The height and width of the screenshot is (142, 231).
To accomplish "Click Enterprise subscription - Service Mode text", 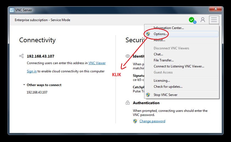I will (42, 20).
